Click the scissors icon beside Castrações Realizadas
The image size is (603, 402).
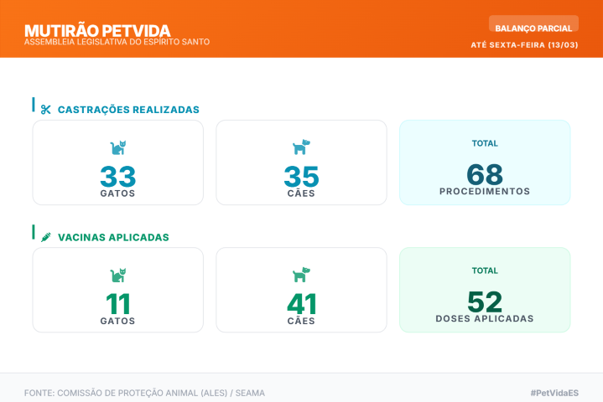[46, 110]
